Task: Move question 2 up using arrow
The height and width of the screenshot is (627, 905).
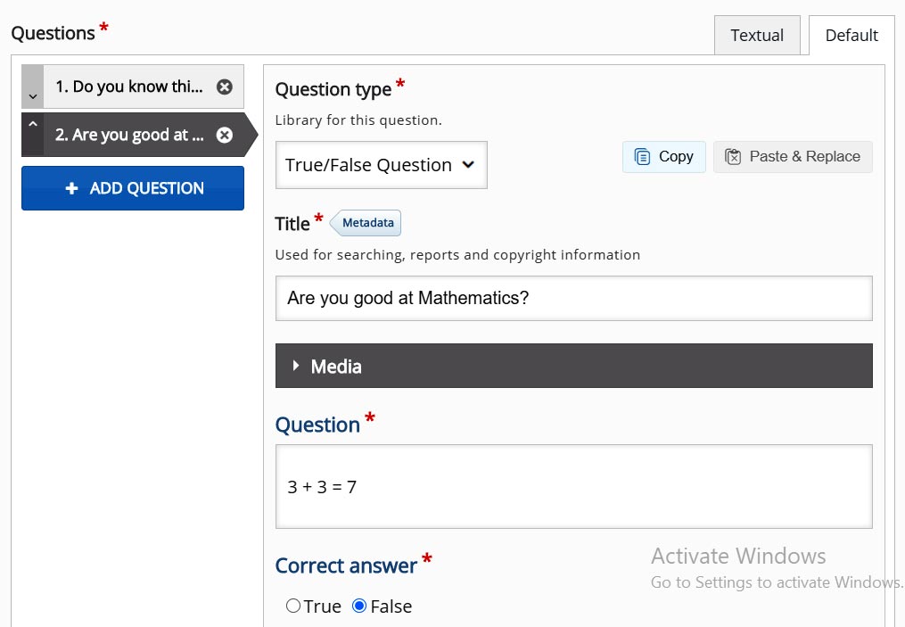Action: (x=32, y=124)
